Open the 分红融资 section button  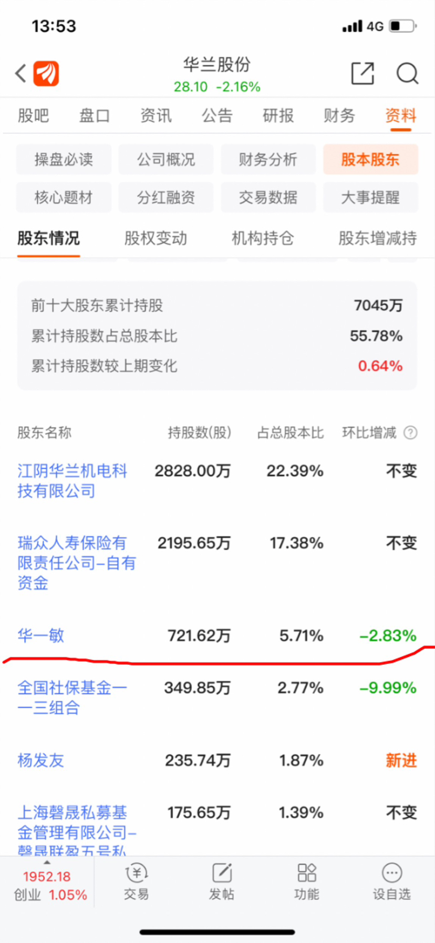[166, 197]
